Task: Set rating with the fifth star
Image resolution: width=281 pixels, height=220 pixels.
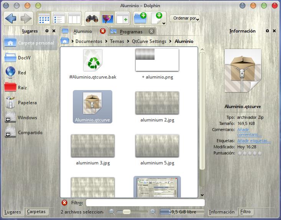Action: coord(260,153)
